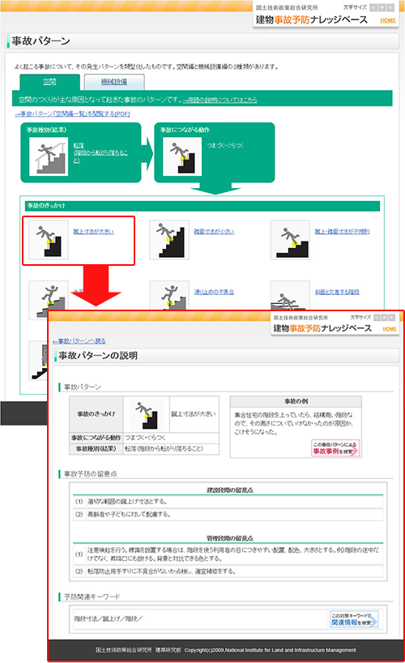Click the row starting 転落防止用手すりに不具合がないか
This screenshot has width=405, height=663.
click(x=228, y=571)
